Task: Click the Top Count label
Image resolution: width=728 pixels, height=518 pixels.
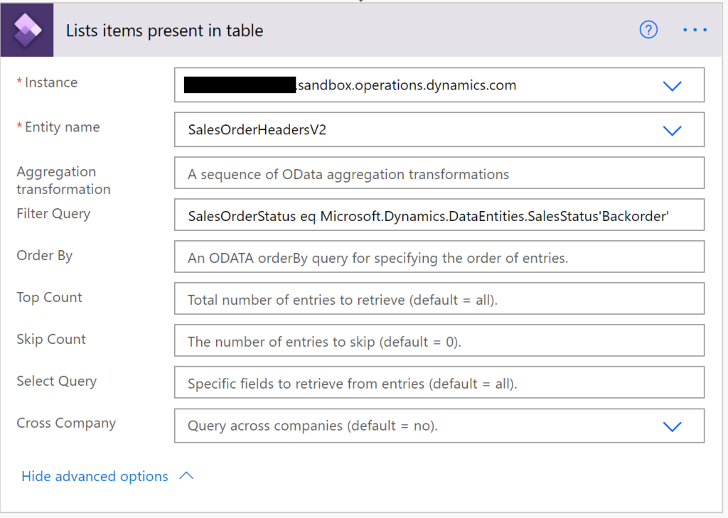Action: point(49,298)
